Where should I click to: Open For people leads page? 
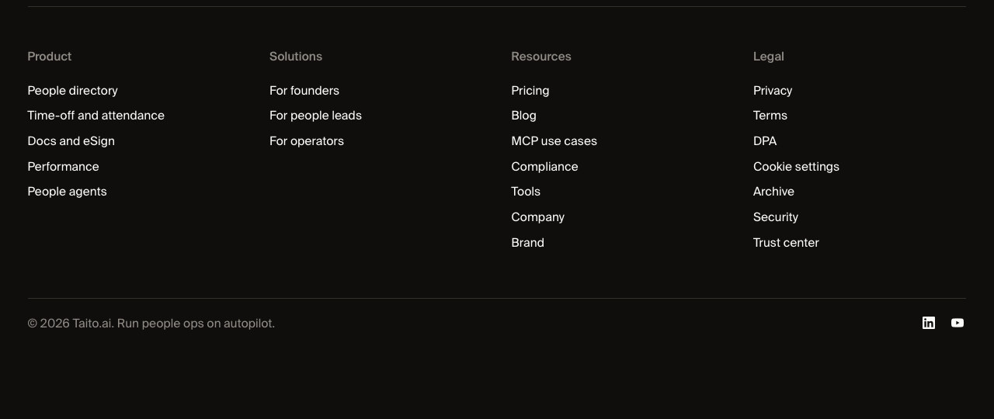pos(315,116)
